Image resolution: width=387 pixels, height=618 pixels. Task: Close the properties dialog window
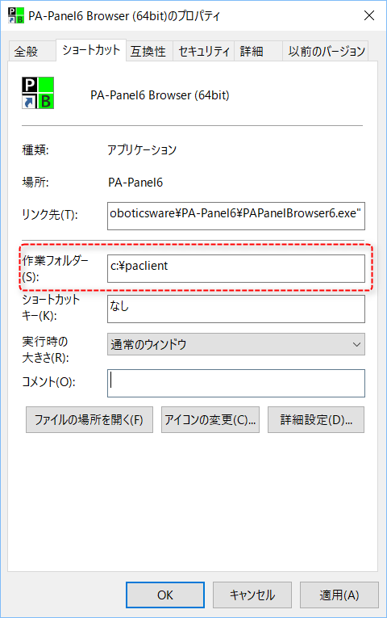coord(369,15)
